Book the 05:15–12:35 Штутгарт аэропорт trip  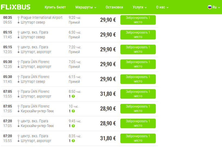coord(138,50)
